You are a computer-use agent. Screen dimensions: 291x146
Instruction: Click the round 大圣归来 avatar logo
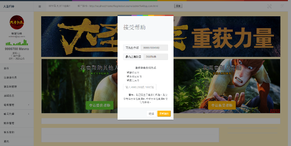point(17,22)
